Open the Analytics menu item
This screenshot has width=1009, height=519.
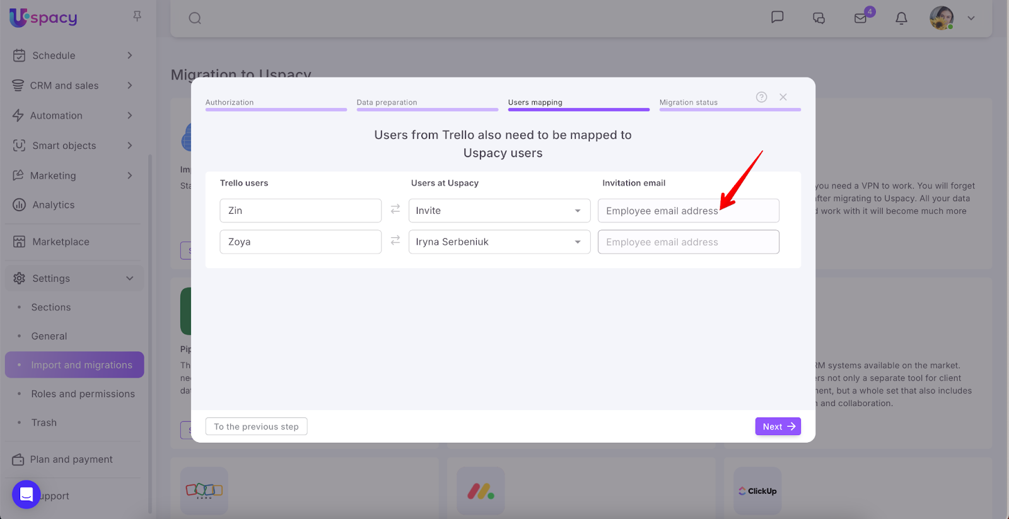coord(53,205)
